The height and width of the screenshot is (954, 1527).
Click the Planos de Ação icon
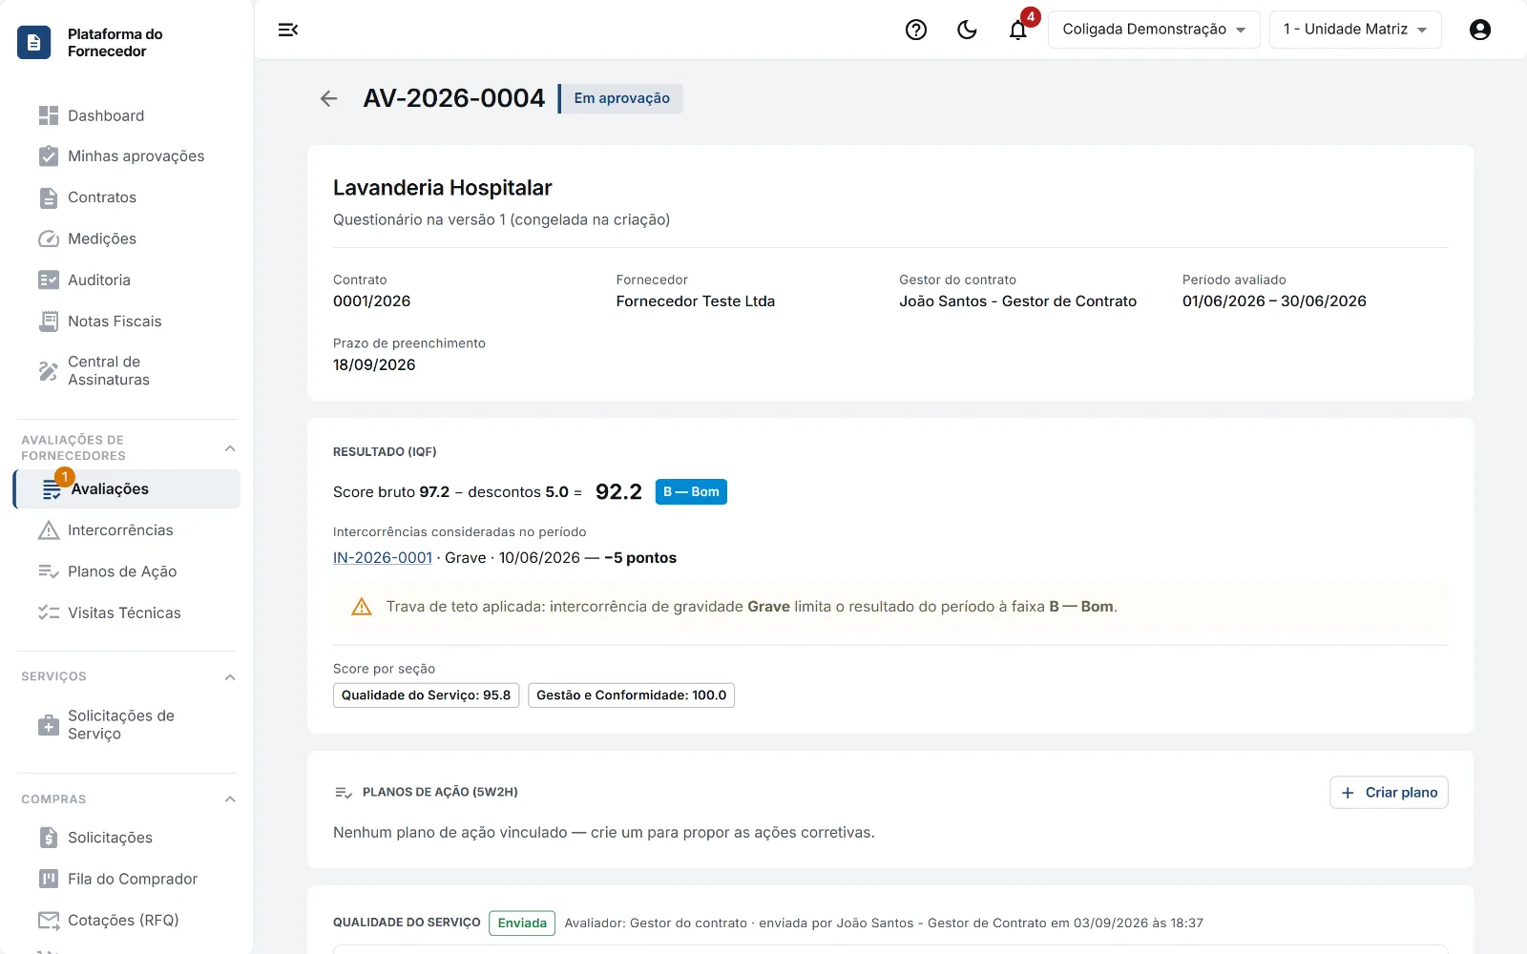tap(49, 571)
